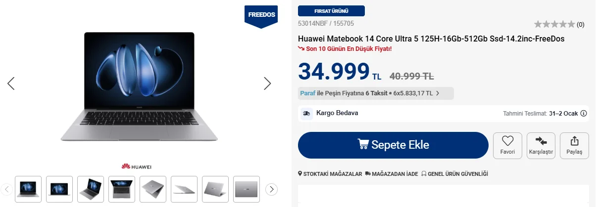Open Mağazadan İade link
Screen dimensions: 596x207
click(392, 174)
